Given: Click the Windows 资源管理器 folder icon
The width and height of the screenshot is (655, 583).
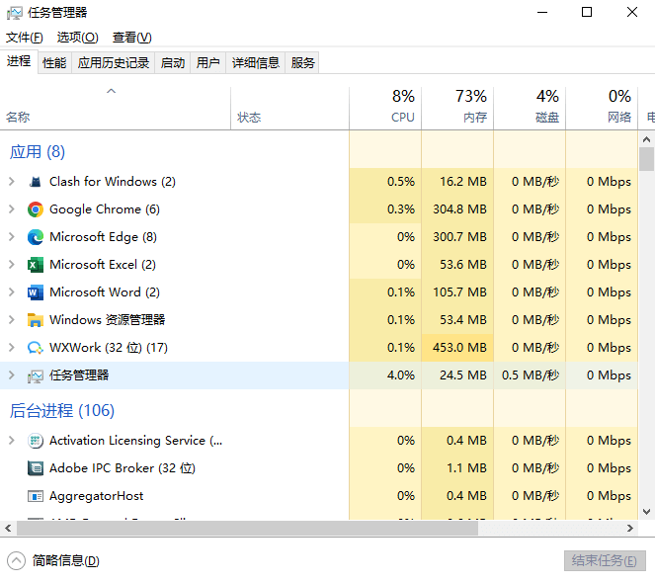Looking at the screenshot, I should (36, 320).
